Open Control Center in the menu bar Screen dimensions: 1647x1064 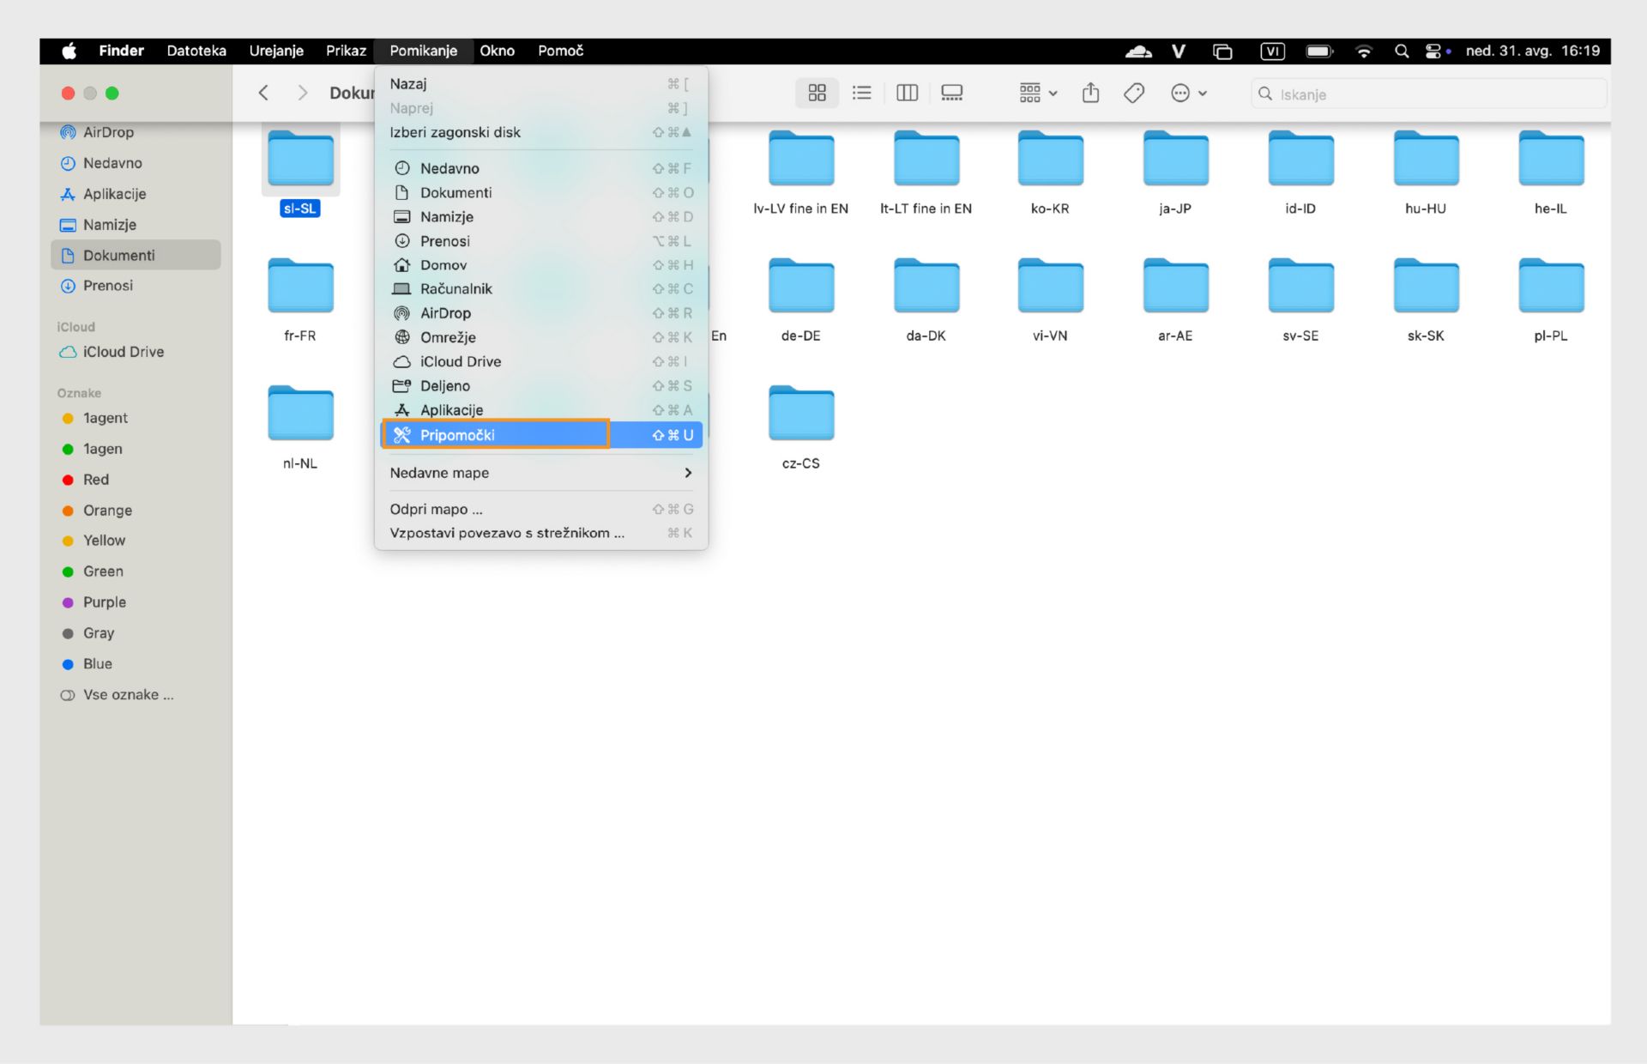[x=1433, y=51]
